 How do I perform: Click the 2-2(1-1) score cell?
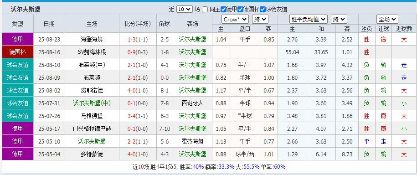138,142
